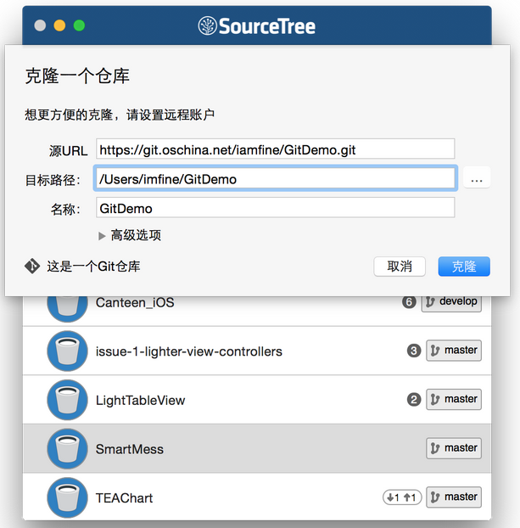520x528 pixels.
Task: Expand the 高级选项 disclosure triangle
Action: pos(103,235)
